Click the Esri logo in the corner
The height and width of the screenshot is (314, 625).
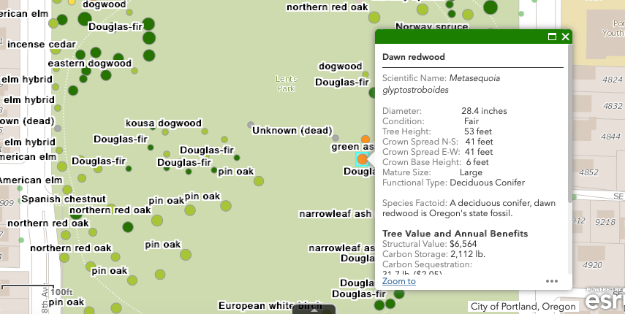click(x=605, y=300)
